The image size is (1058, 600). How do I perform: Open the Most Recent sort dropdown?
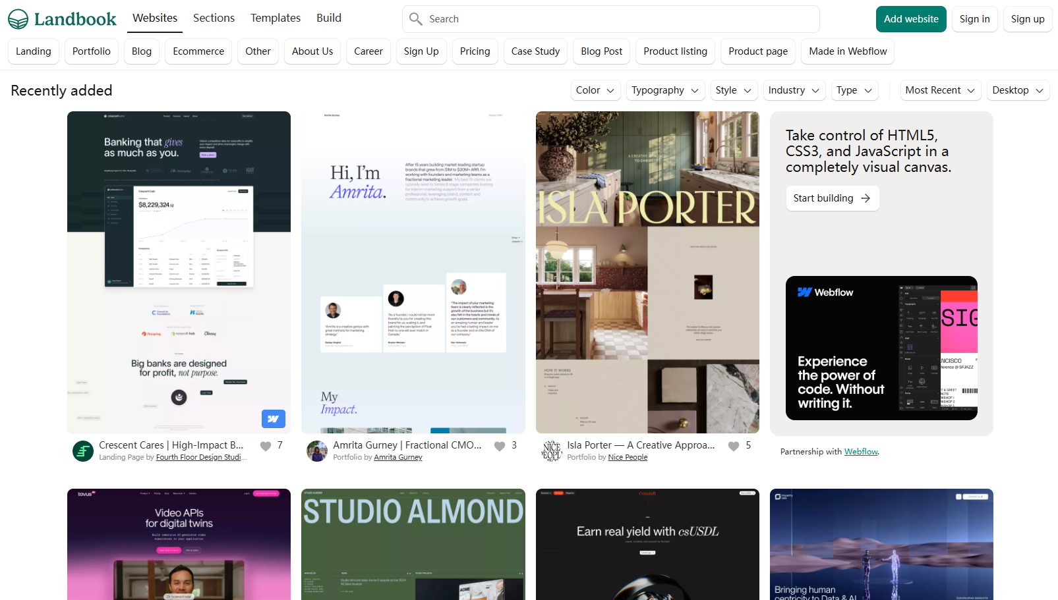pos(940,90)
